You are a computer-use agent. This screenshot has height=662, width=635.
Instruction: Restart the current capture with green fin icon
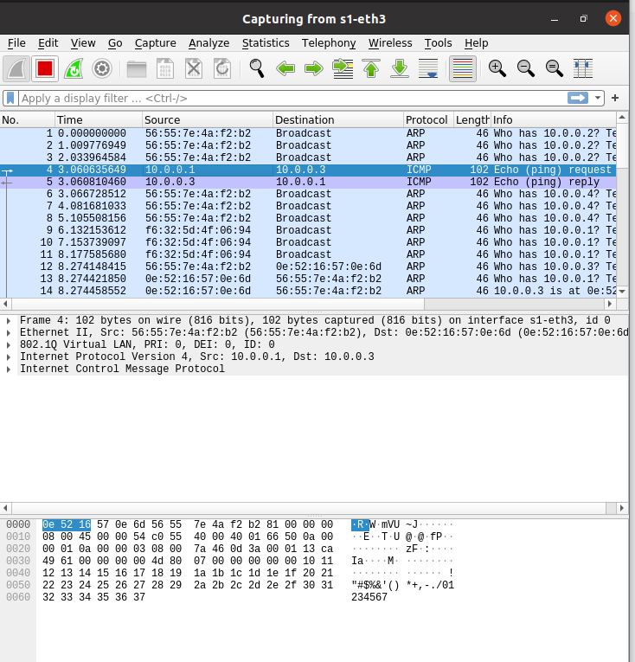[74, 68]
